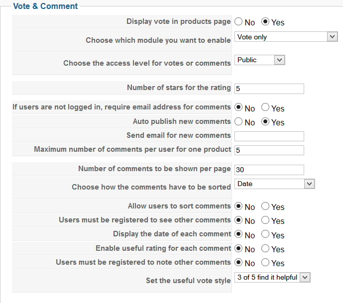
Task: Select Yes for registered to see other comments
Action: (265, 220)
